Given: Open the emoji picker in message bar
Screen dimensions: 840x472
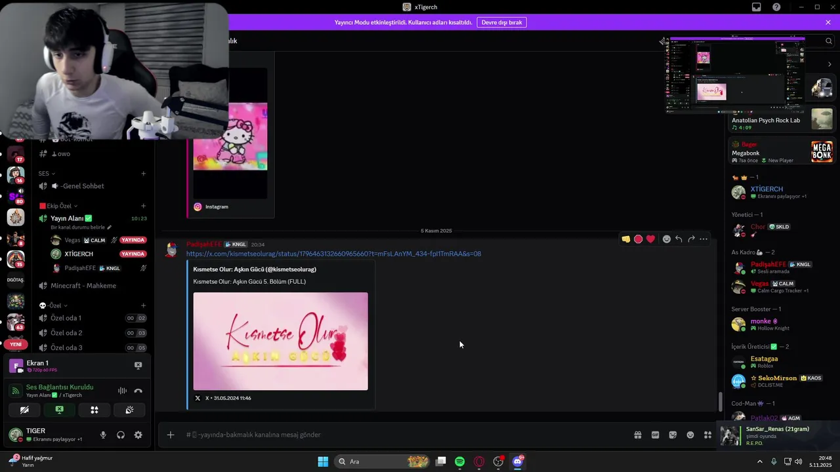Looking at the screenshot, I should 690,435.
